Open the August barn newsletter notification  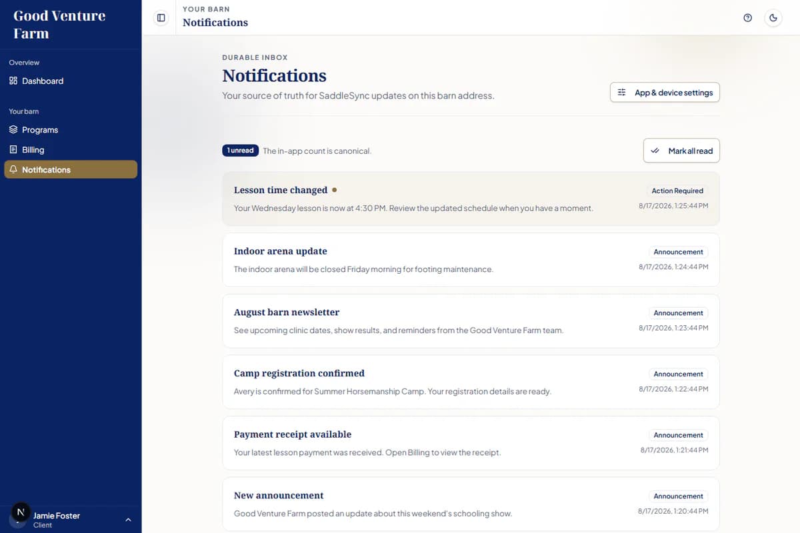[x=471, y=320]
